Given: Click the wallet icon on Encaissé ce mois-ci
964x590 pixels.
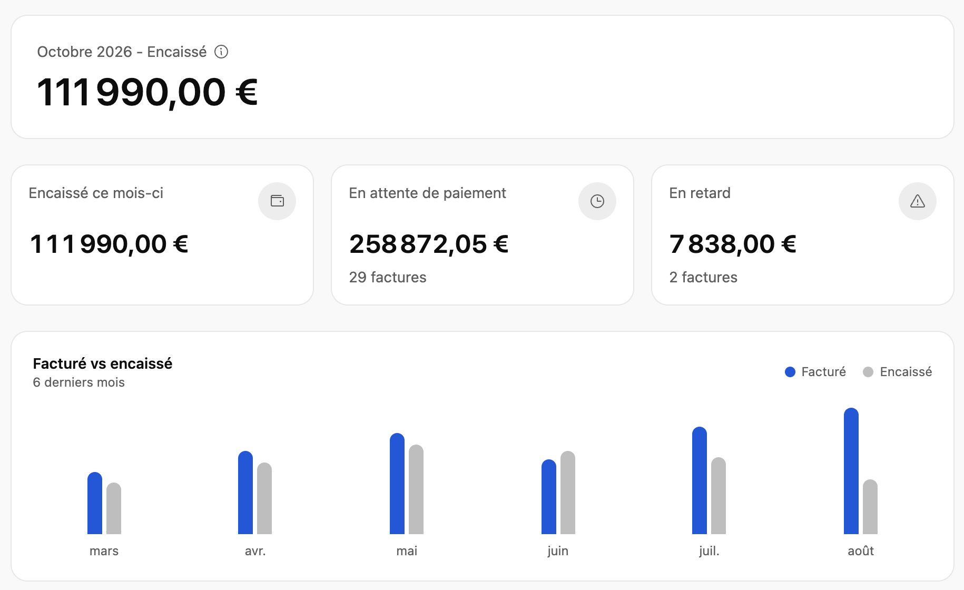Looking at the screenshot, I should [277, 201].
